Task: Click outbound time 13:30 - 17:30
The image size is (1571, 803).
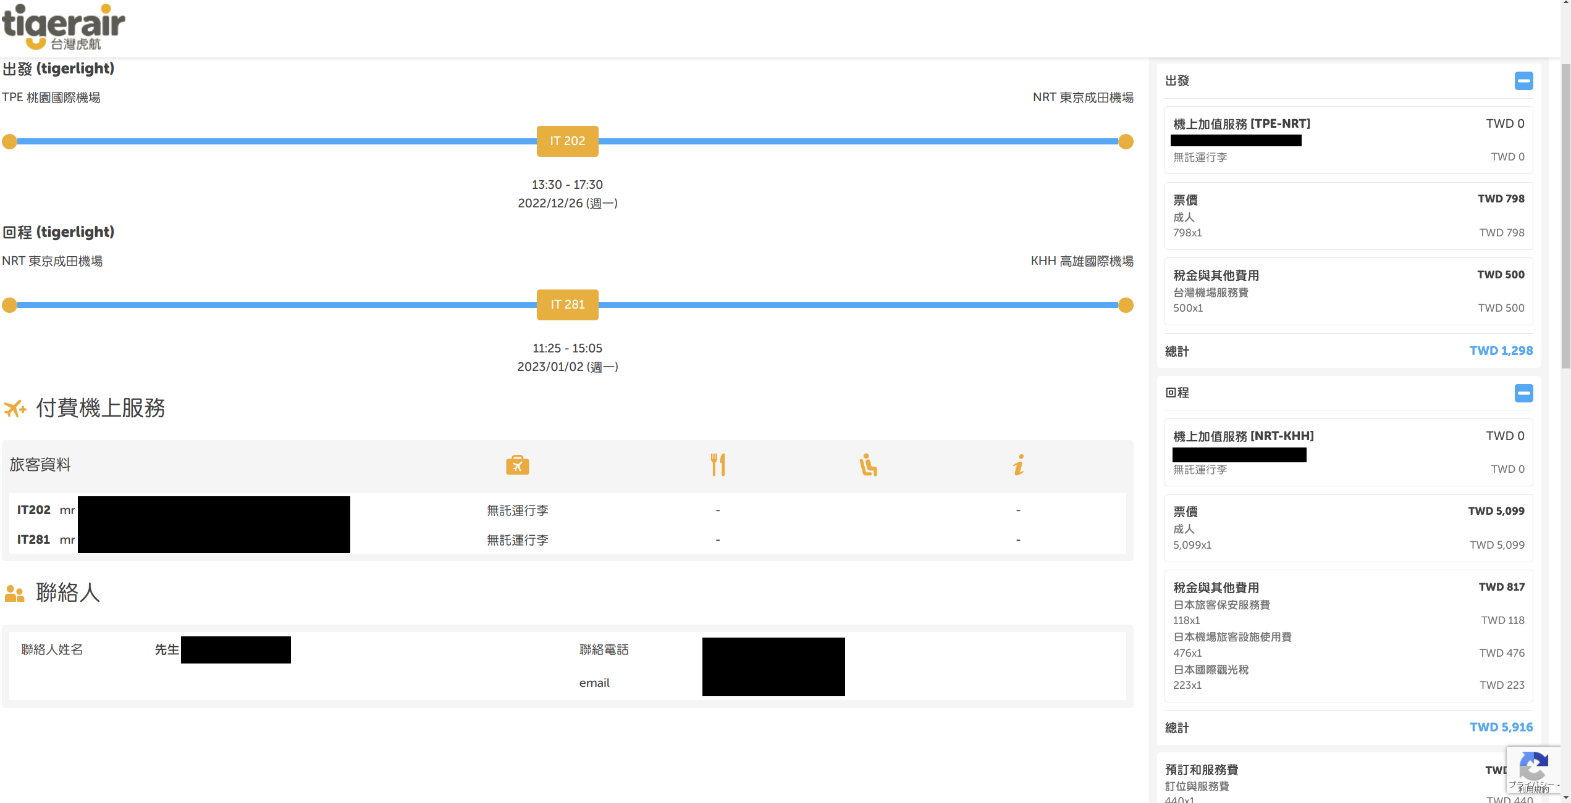Action: point(567,185)
